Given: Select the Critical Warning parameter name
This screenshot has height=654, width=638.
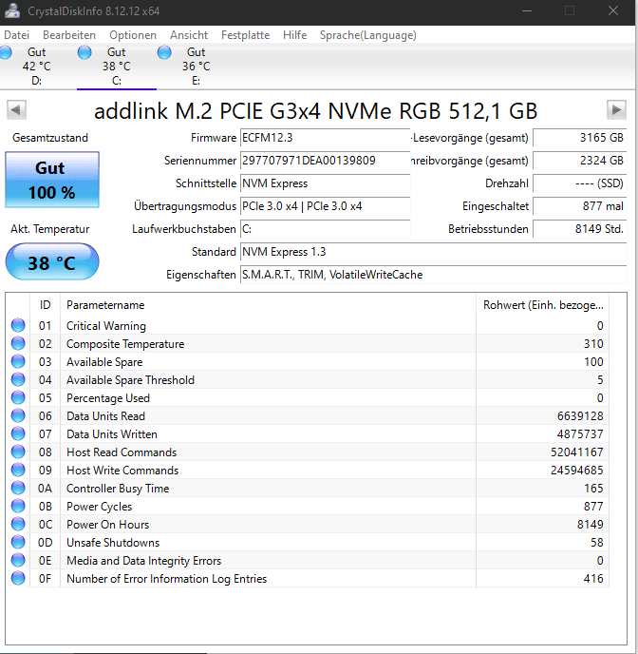Looking at the screenshot, I should coord(106,326).
